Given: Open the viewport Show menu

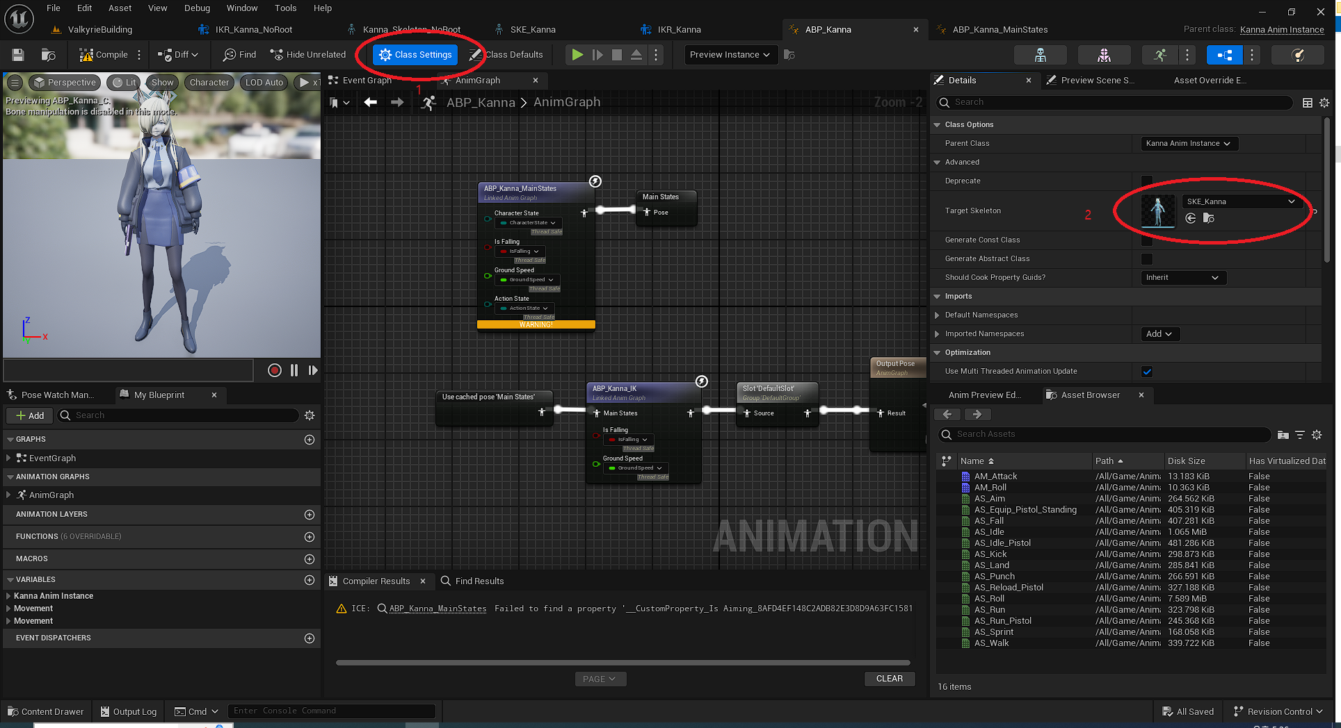Looking at the screenshot, I should (x=162, y=83).
